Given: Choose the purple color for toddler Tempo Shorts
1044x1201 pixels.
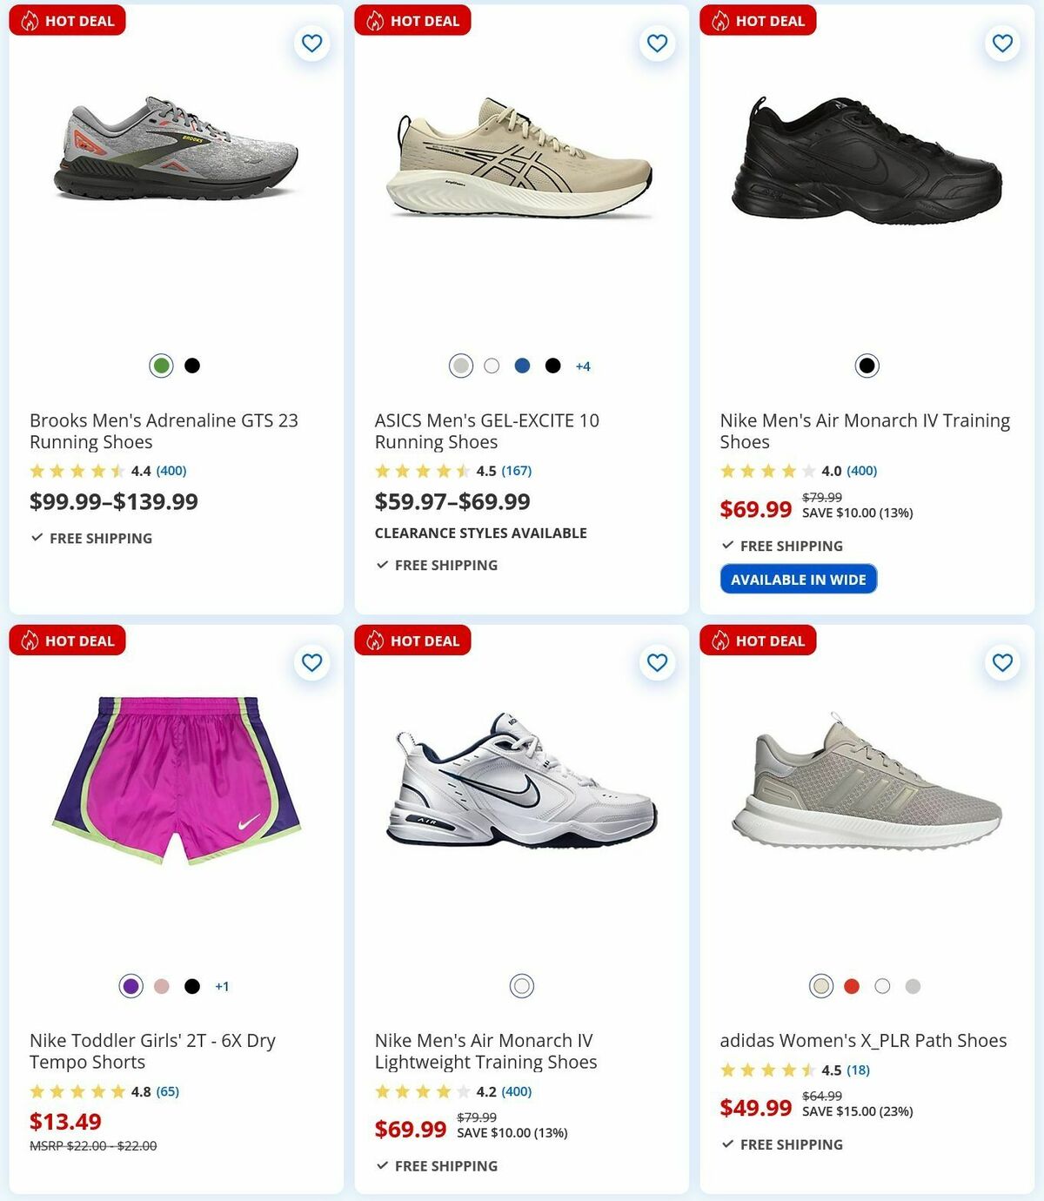Looking at the screenshot, I should (x=130, y=986).
